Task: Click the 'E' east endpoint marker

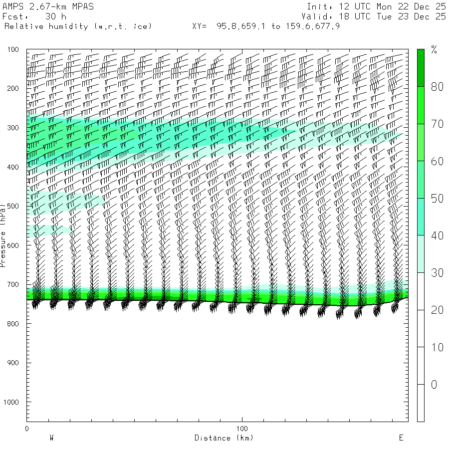Action: click(401, 438)
